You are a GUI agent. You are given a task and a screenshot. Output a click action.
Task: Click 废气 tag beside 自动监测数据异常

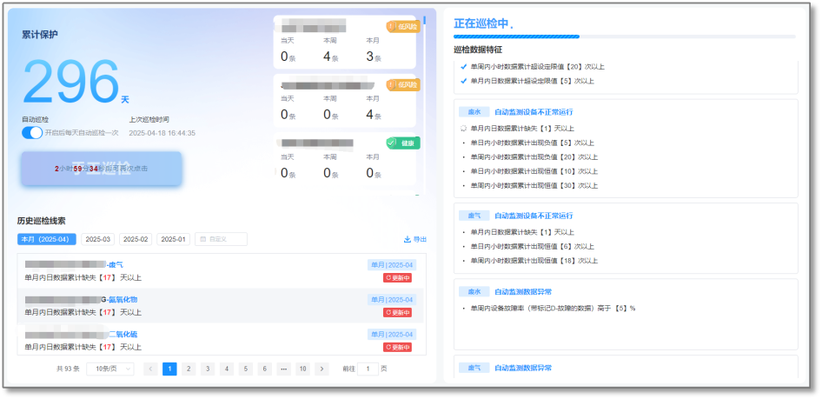click(x=474, y=368)
